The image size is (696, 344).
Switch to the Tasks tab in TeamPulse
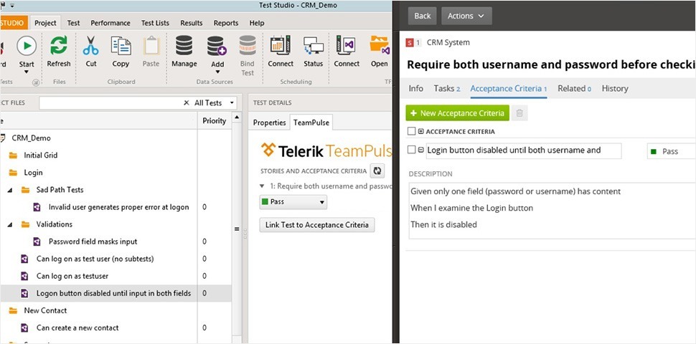446,89
